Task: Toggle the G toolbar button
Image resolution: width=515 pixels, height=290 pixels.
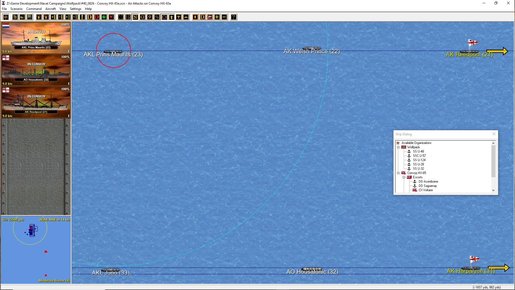Action: point(142,17)
